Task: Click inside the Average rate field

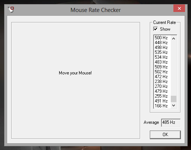Action: tap(171, 123)
